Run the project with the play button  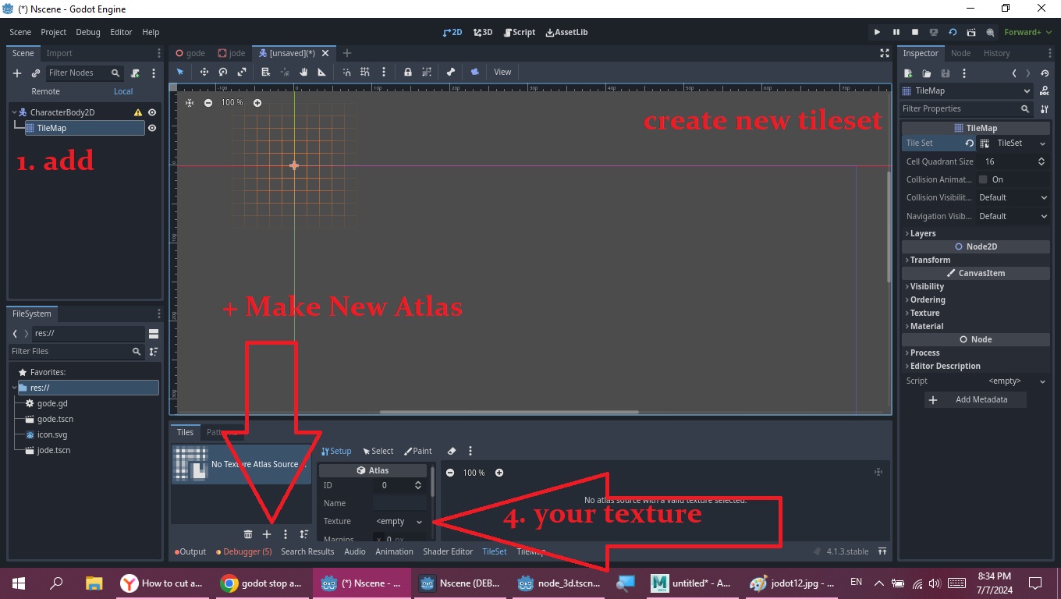[x=877, y=32]
